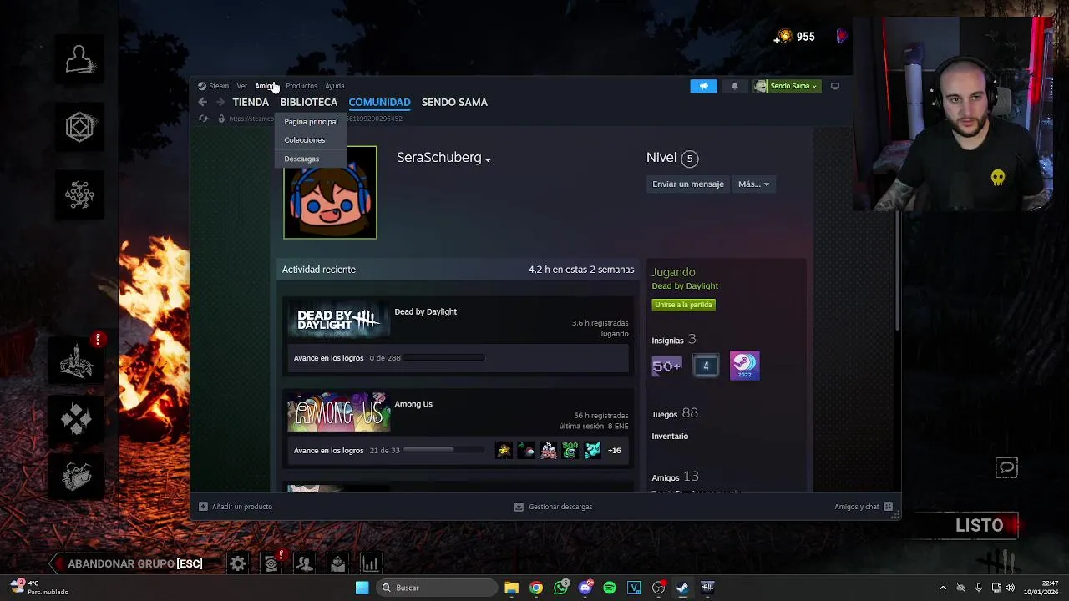The height and width of the screenshot is (601, 1069).
Task: Open the Amigos 13 link
Action: (675, 477)
